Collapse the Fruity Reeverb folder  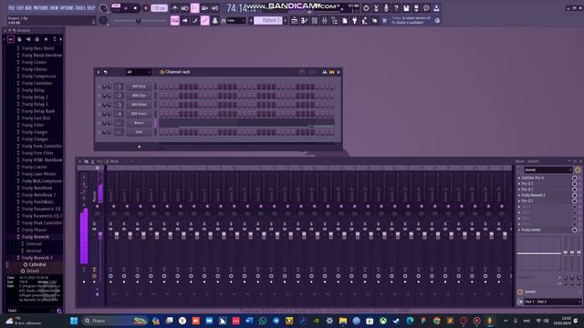pos(35,237)
